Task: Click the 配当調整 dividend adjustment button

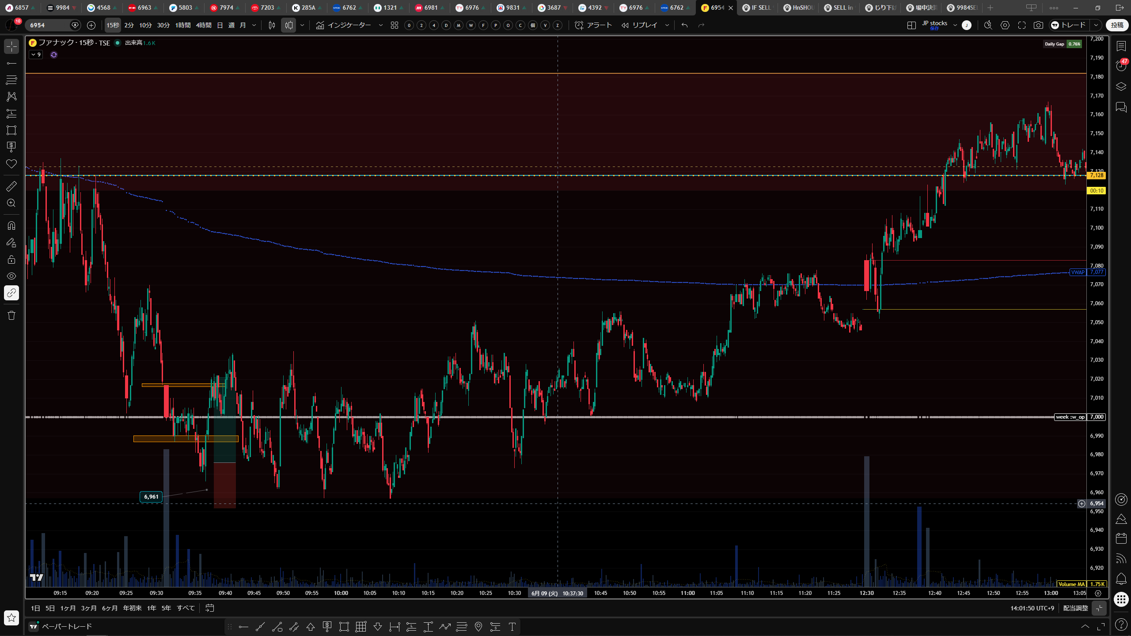Action: [x=1075, y=608]
